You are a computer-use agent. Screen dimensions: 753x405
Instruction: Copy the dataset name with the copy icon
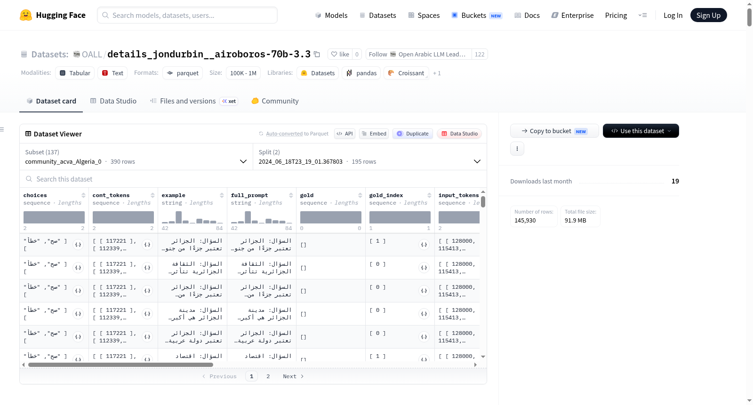point(317,54)
